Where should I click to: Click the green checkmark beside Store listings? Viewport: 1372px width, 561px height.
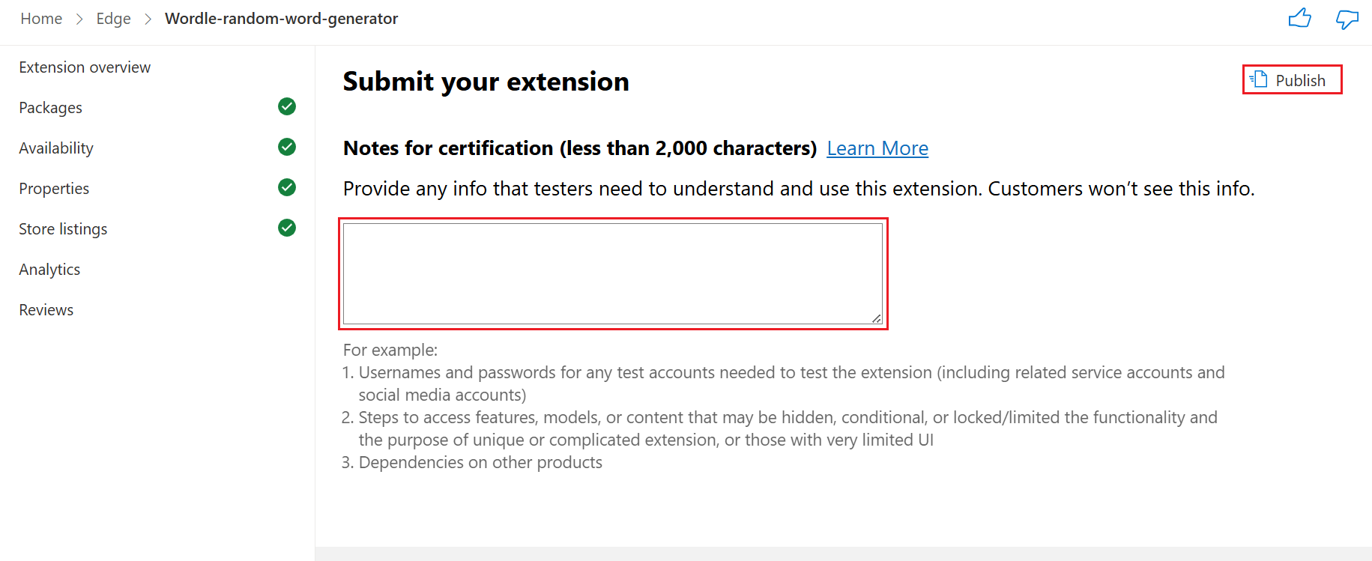(x=286, y=228)
